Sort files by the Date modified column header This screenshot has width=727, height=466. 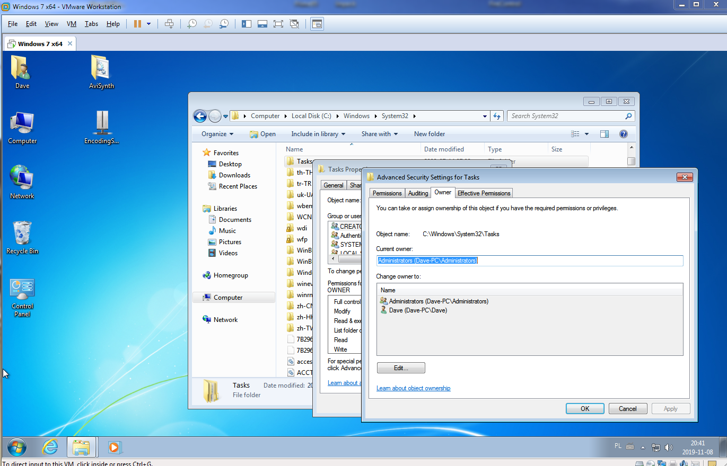point(453,149)
